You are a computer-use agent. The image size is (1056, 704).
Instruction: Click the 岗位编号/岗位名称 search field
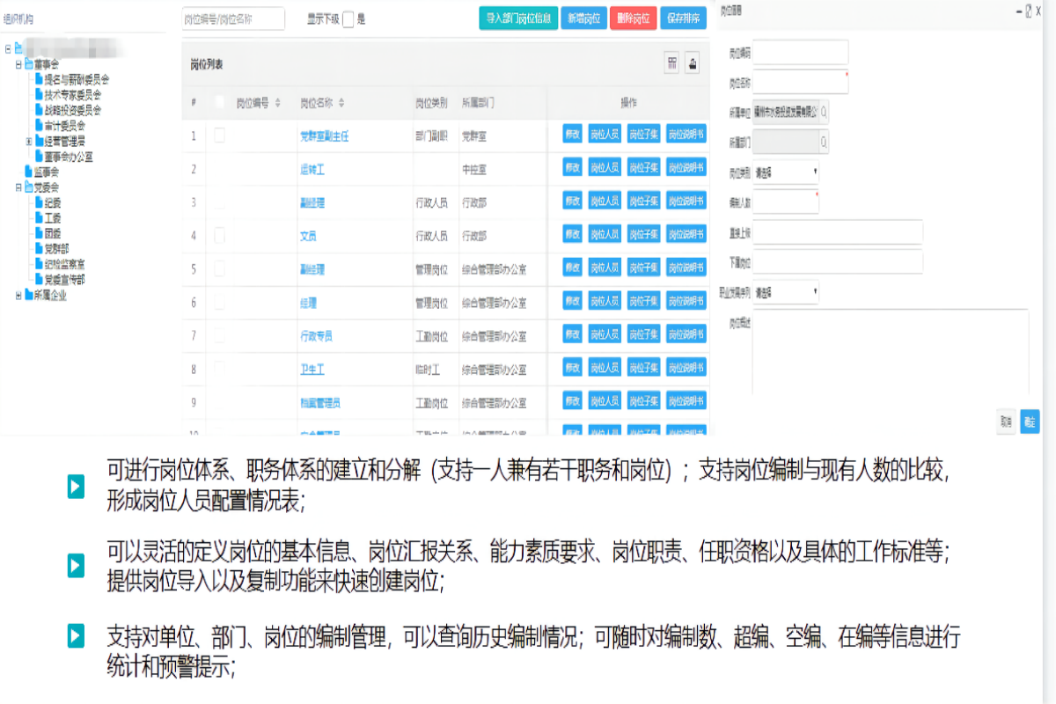coord(233,18)
